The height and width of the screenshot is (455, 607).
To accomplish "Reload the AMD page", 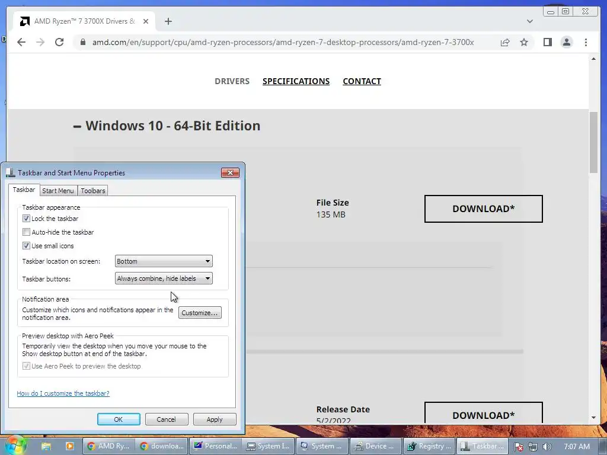I will point(59,42).
